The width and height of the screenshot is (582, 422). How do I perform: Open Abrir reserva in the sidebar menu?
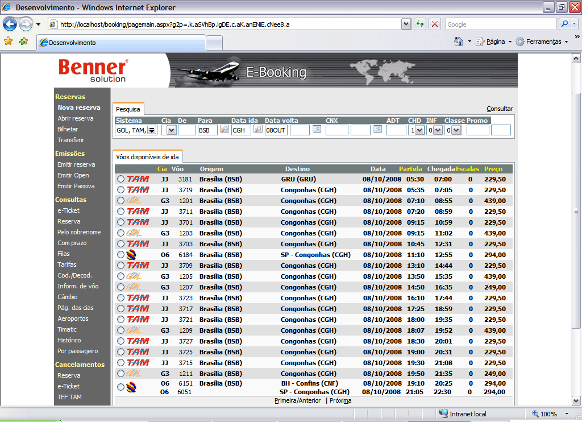pyautogui.click(x=76, y=118)
